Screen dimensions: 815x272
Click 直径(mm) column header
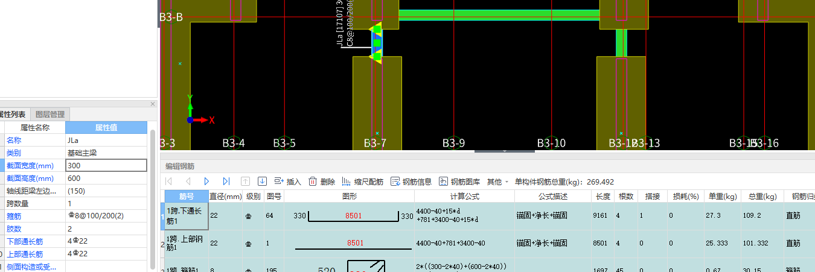click(226, 196)
